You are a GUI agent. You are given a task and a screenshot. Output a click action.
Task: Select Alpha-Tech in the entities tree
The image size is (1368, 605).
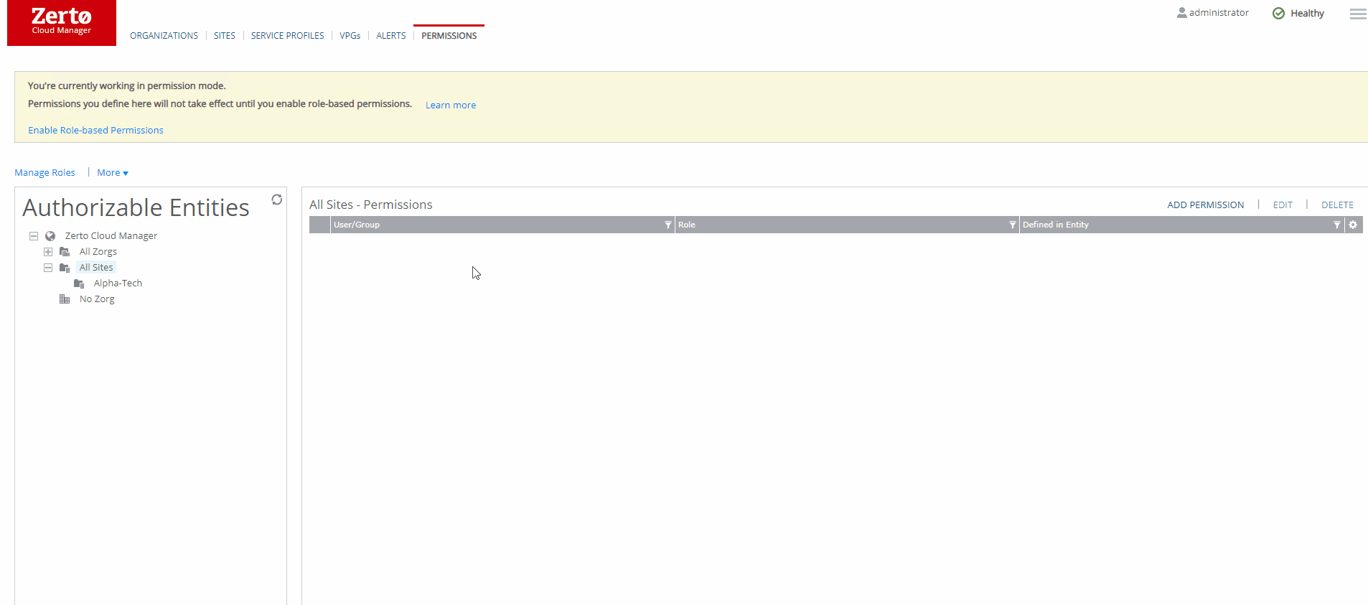118,283
